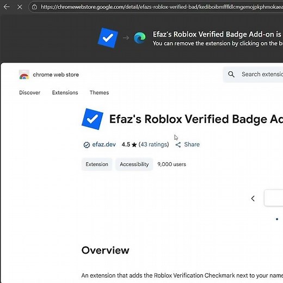283x283 pixels.
Task: Open the Extensions tab
Action: pos(65,93)
